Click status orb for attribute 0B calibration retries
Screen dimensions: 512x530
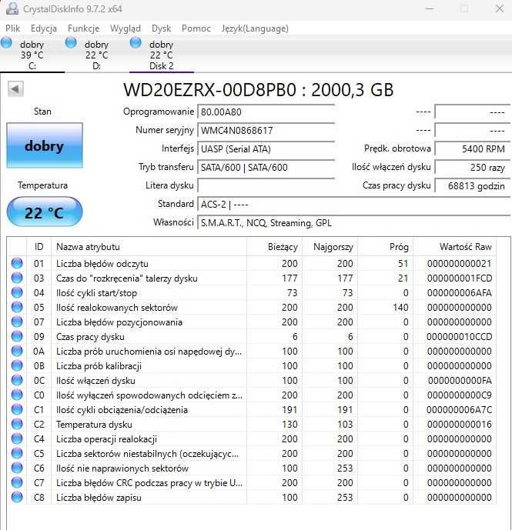point(17,365)
